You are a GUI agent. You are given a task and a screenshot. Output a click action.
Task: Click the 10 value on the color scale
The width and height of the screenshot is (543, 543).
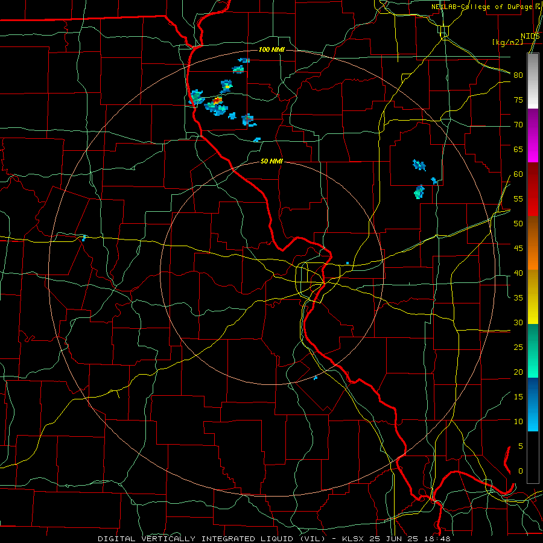518,422
